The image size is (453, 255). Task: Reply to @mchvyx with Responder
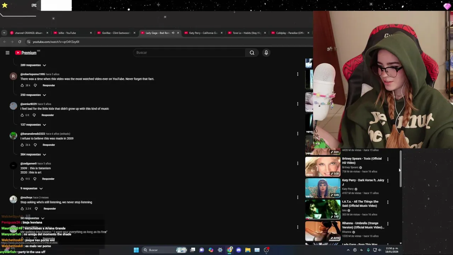(50, 209)
